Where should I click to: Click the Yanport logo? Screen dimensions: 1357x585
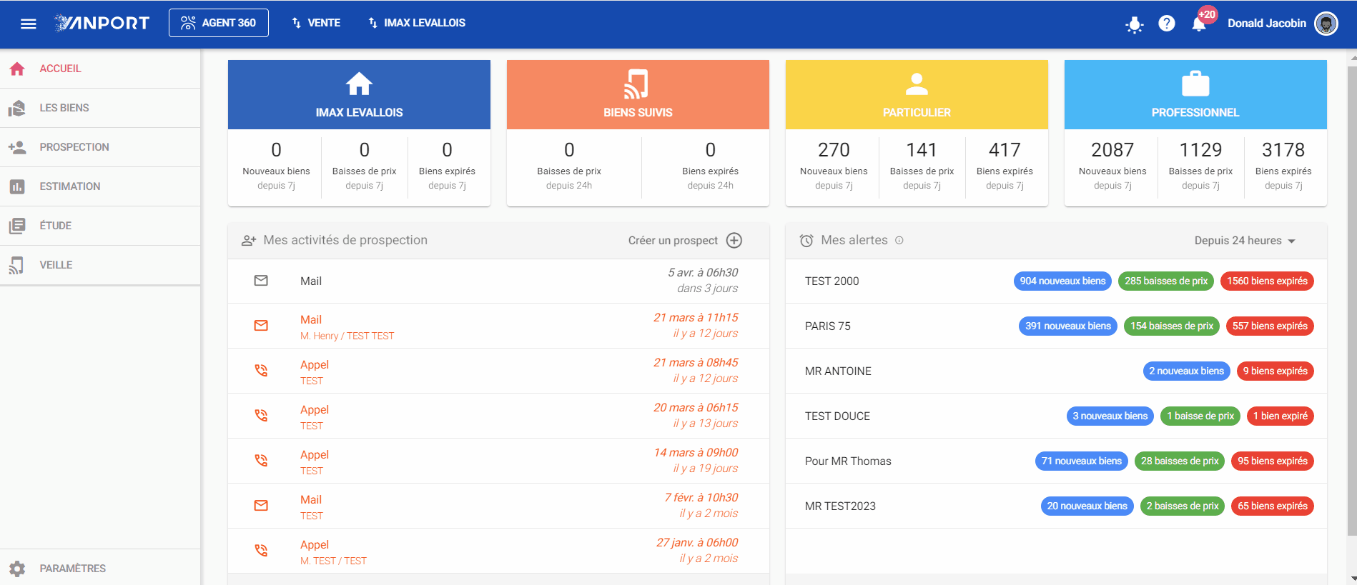[x=102, y=23]
